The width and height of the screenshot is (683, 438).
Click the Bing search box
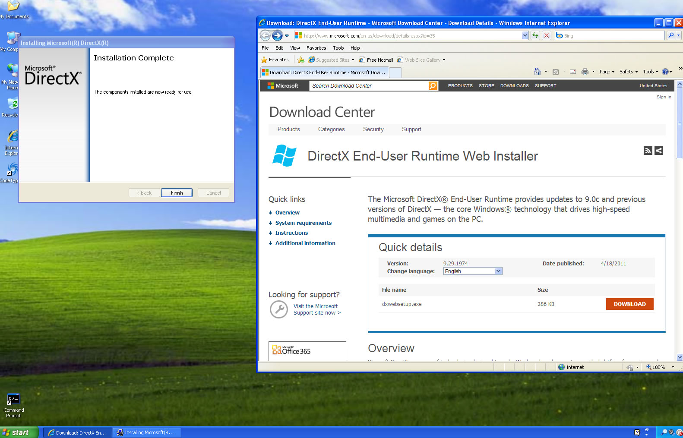click(610, 36)
